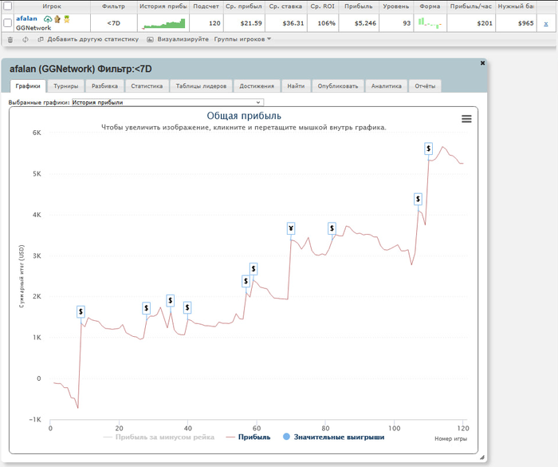The image size is (558, 467).
Task: Click the $201 profit per hour value
Action: 485,23
